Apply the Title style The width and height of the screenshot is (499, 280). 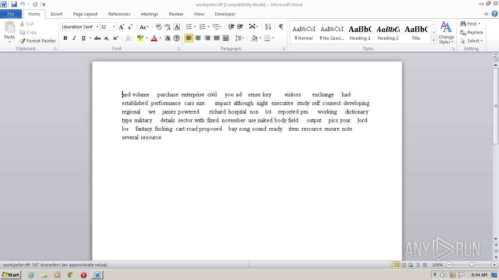tap(416, 33)
